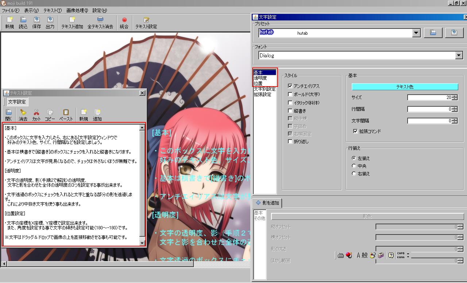This screenshot has height=283, width=467.
Task: Click the IME red ball icon
Action: (x=348, y=255)
